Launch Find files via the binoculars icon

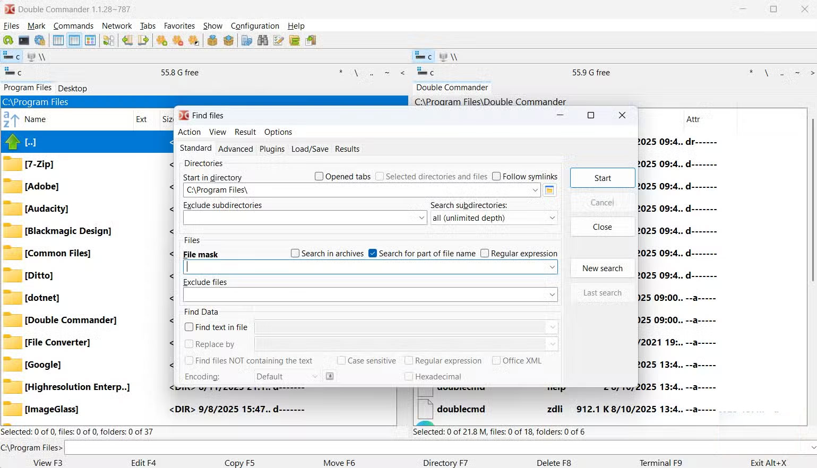[263, 40]
